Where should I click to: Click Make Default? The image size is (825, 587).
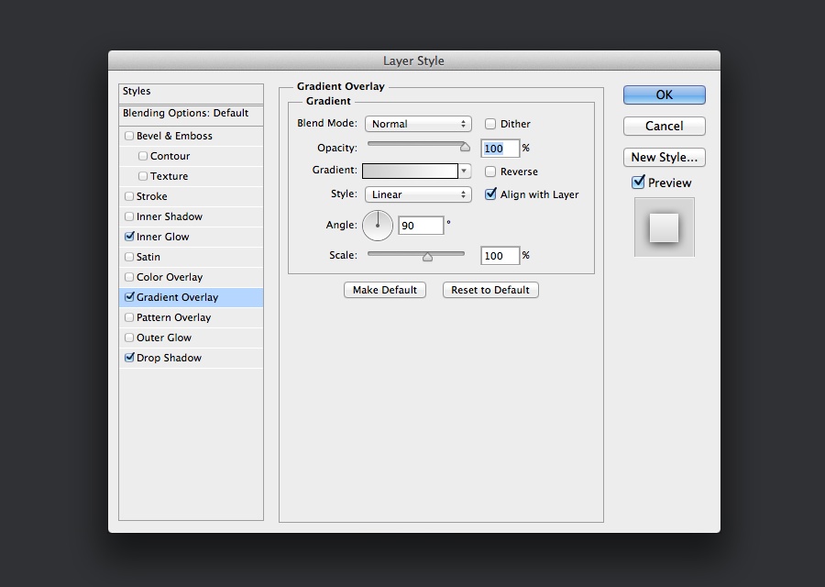[x=385, y=290]
